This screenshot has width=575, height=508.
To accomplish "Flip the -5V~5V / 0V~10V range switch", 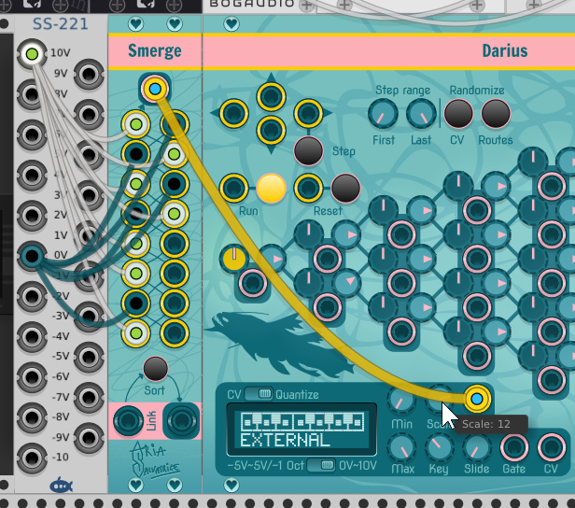I will click(x=322, y=465).
